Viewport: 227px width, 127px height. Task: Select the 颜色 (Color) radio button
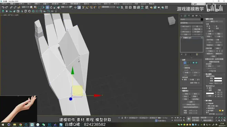[207, 88]
